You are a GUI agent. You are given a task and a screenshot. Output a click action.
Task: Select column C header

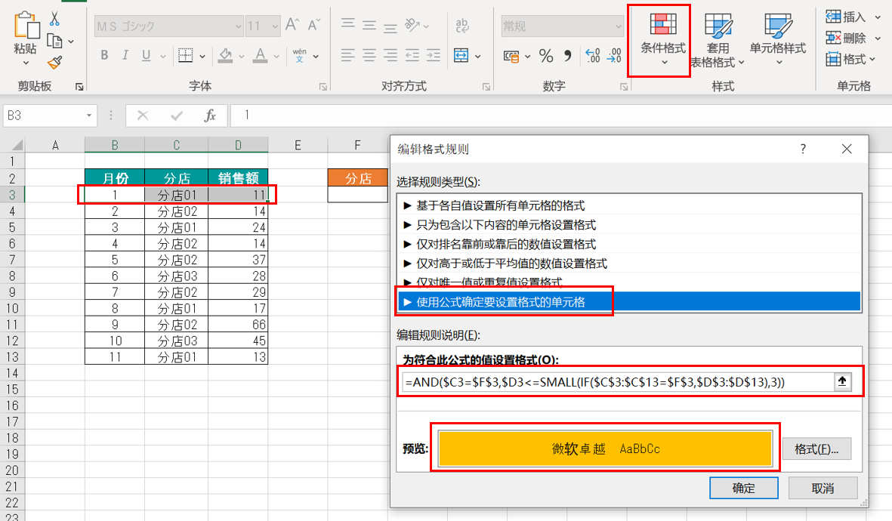coord(176,145)
